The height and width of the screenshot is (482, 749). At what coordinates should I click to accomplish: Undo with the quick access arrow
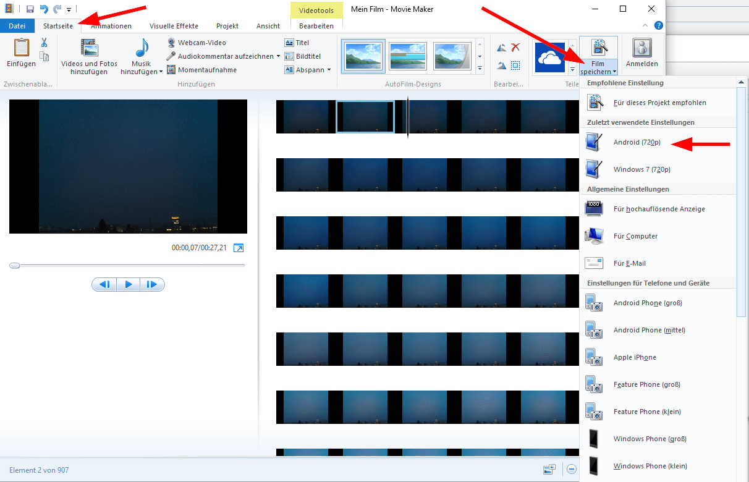(x=44, y=9)
